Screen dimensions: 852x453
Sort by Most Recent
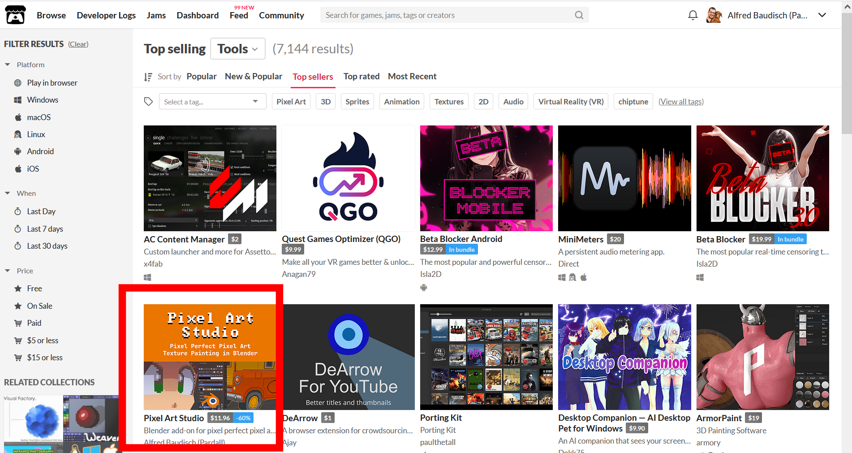pyautogui.click(x=412, y=76)
